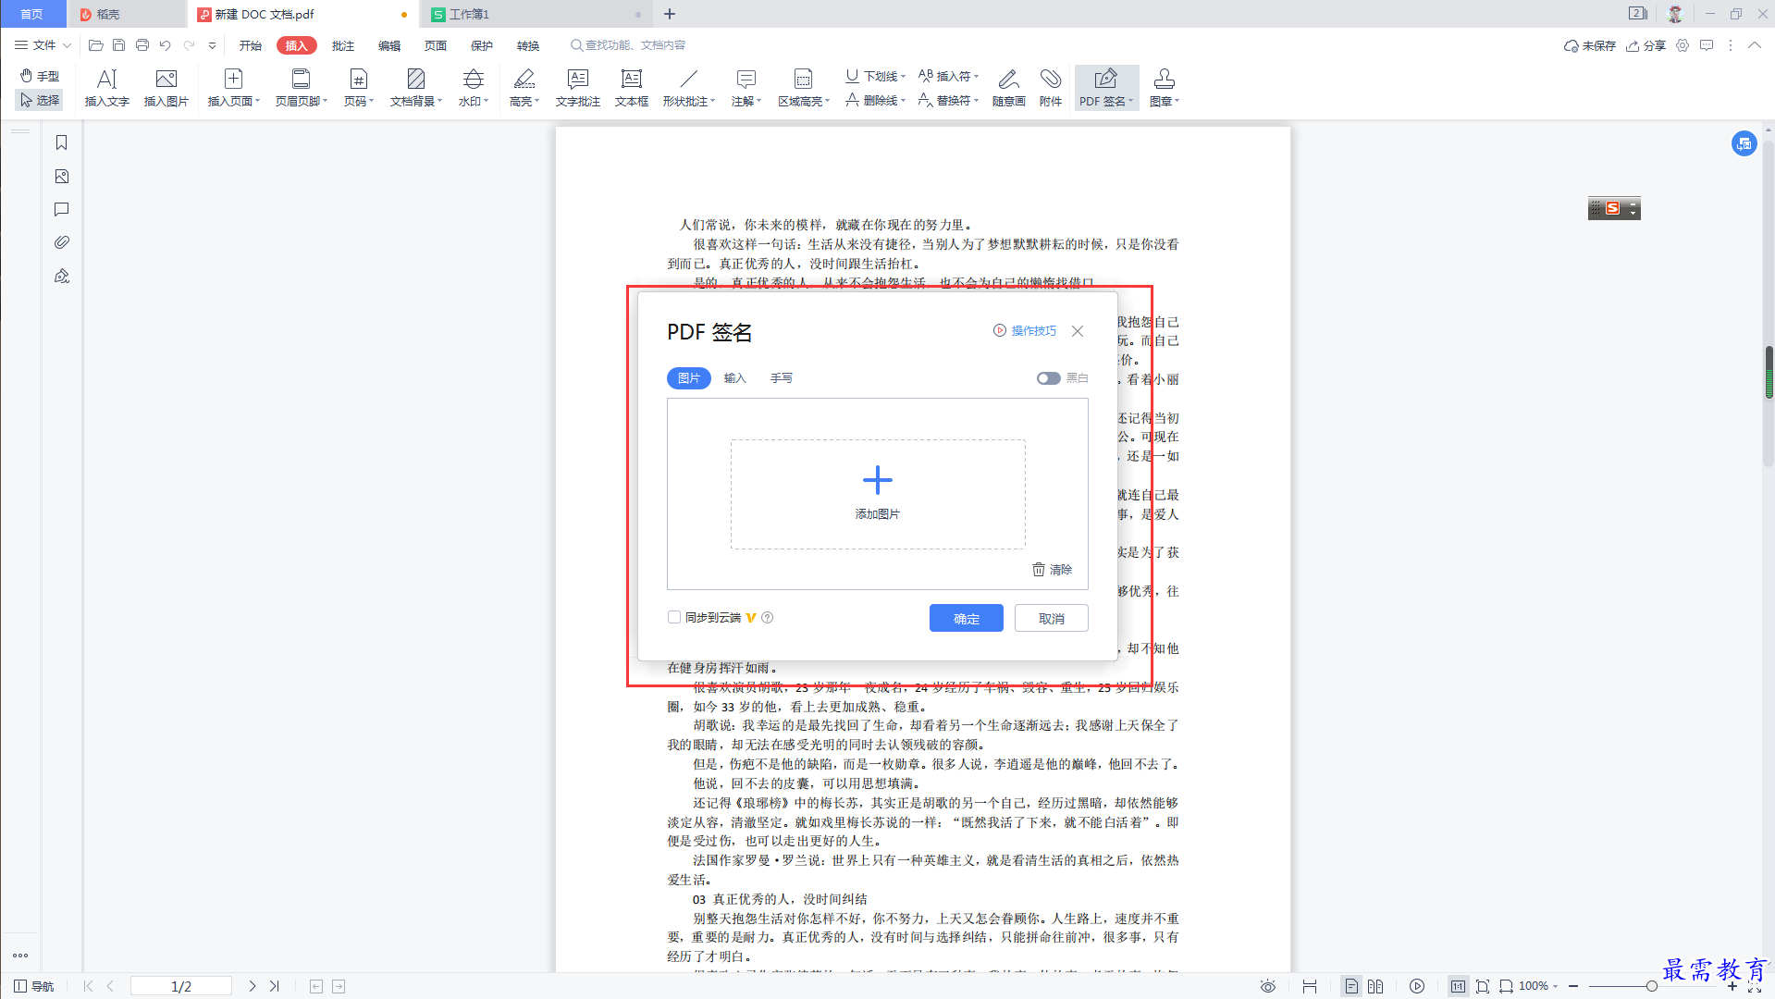Open the 批注 ribbon tab
The width and height of the screenshot is (1775, 999).
[343, 45]
